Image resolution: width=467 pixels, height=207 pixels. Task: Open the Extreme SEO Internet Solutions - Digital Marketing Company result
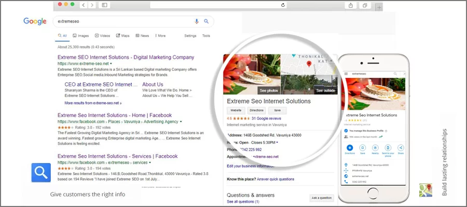(x=126, y=57)
